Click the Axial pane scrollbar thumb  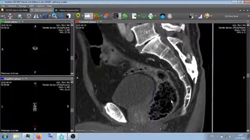[72, 58]
